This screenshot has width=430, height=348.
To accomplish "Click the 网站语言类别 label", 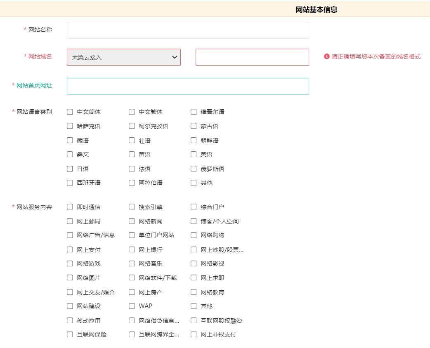I will pyautogui.click(x=34, y=112).
